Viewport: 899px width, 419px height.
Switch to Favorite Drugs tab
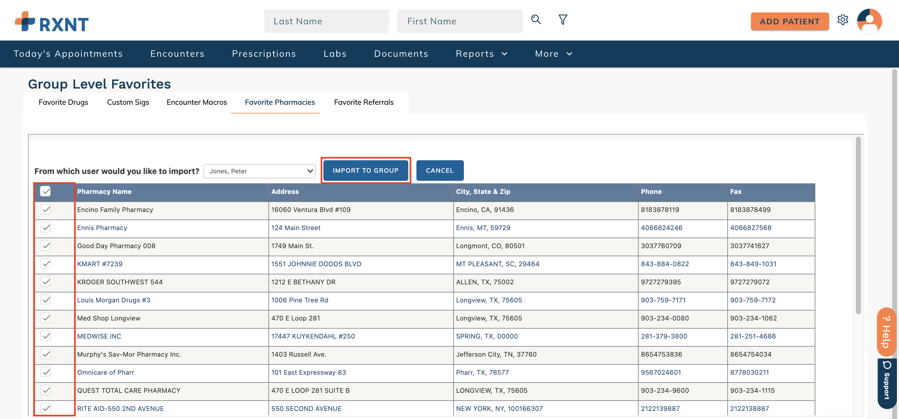click(x=63, y=102)
